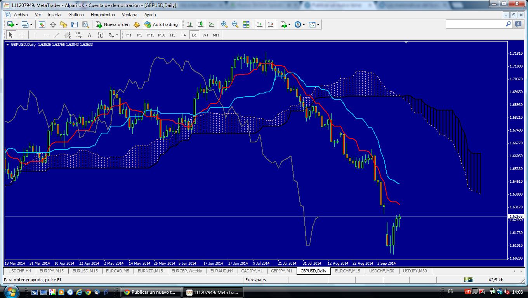Viewport: 528px width, 298px height.
Task: Set the chart period to M5
Action: [140, 35]
